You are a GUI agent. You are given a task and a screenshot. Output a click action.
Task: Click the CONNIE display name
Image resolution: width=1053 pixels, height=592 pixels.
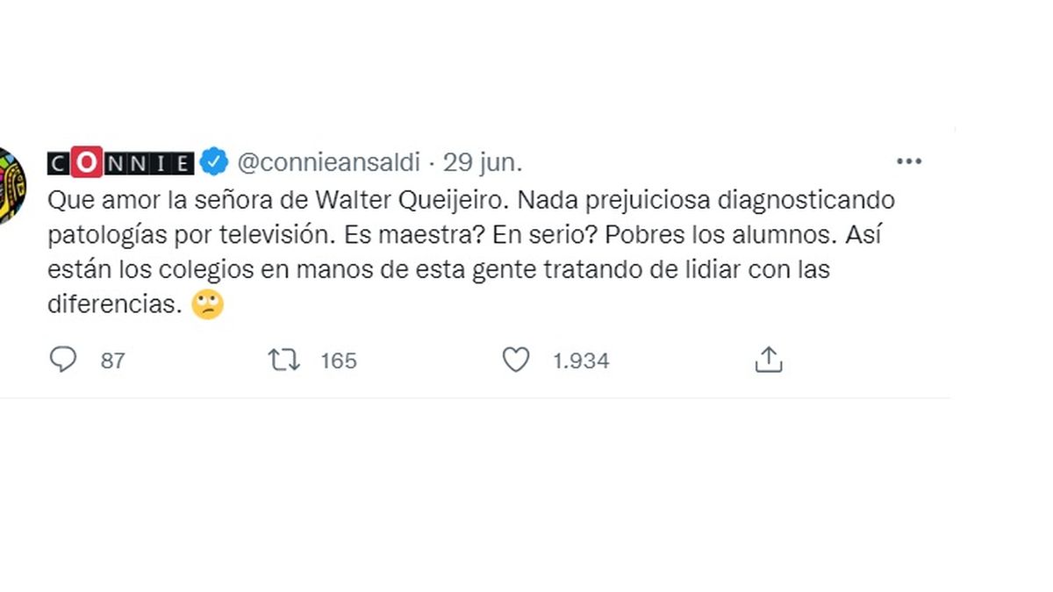[x=120, y=163]
